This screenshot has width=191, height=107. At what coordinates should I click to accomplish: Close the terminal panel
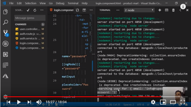coord(187,10)
